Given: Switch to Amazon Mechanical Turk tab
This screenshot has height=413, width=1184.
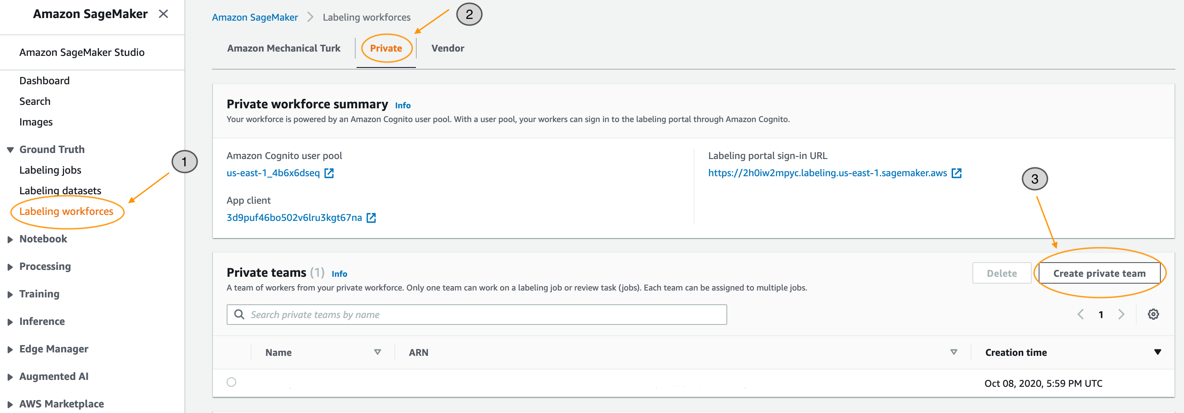Looking at the screenshot, I should (283, 48).
